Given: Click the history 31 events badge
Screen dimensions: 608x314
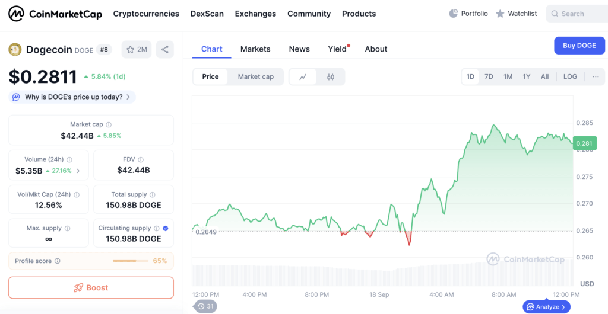Looking at the screenshot, I should coord(205,306).
